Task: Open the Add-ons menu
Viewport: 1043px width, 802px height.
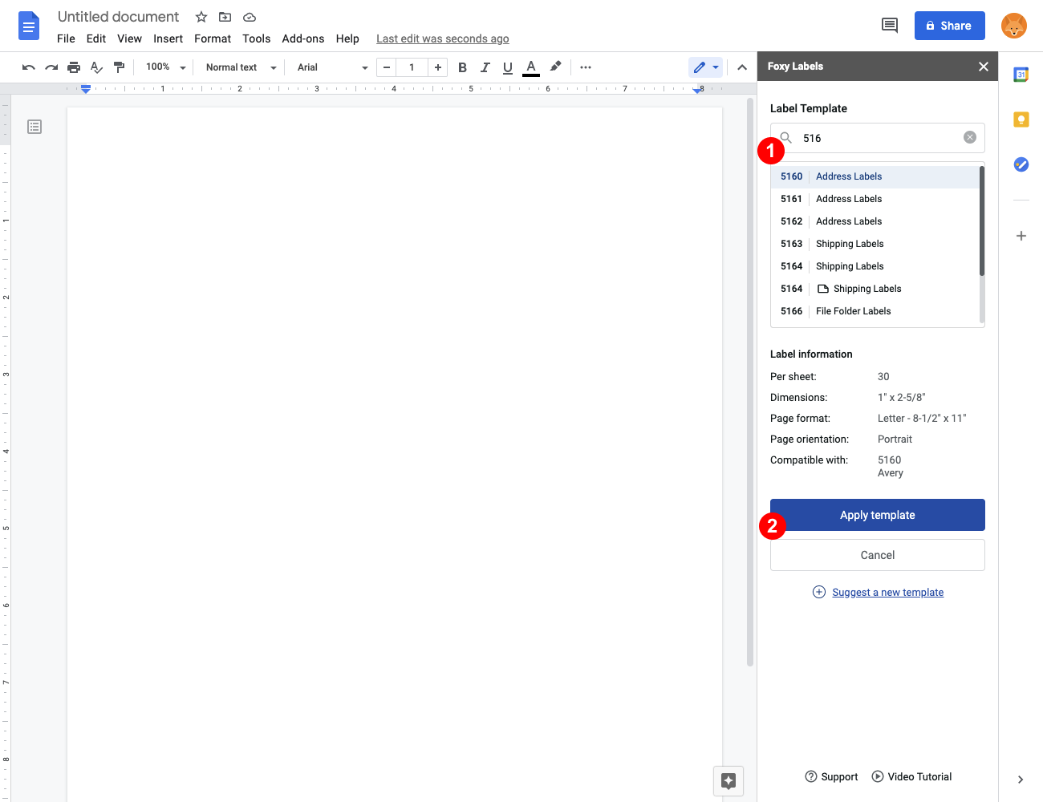Action: [x=303, y=38]
